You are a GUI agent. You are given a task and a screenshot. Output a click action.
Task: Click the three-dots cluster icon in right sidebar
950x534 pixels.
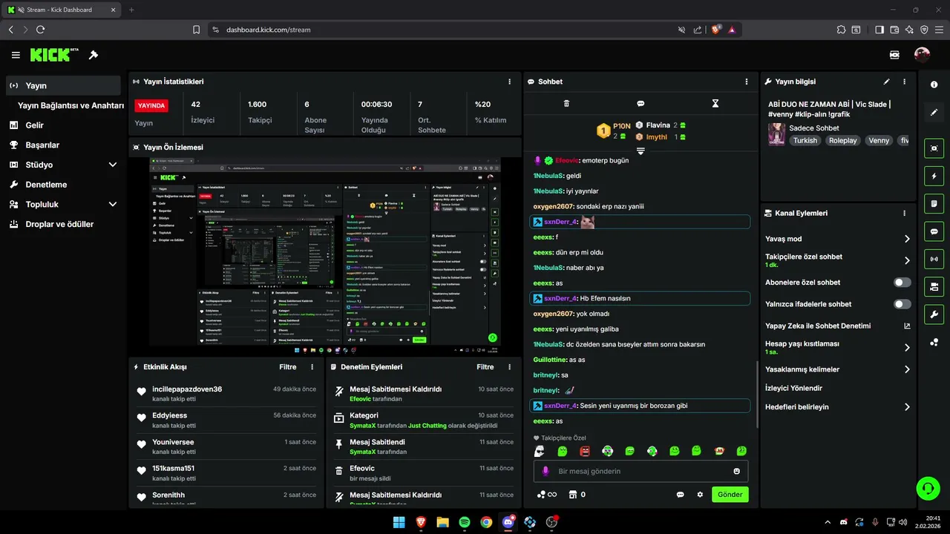[934, 342]
